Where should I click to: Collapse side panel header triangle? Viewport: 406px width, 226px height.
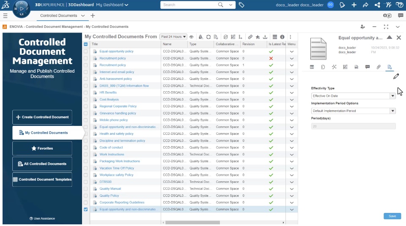pos(389,38)
